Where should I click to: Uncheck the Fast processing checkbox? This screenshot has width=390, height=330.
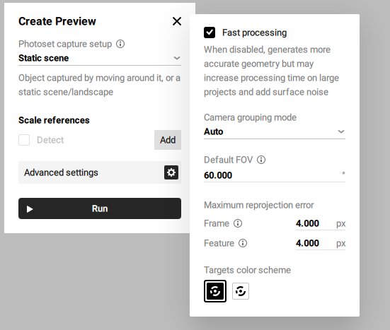(x=210, y=33)
